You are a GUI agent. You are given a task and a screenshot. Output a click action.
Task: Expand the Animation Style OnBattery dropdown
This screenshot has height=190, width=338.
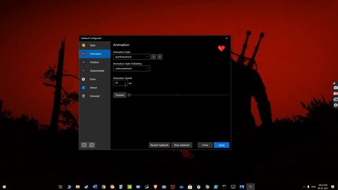coord(132,69)
